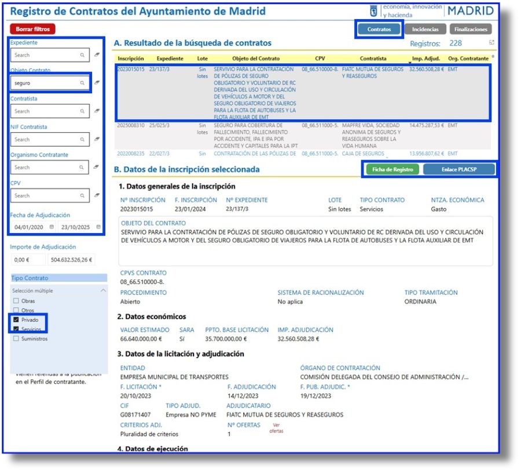Sort by Inscripción column header
The image size is (521, 472).
click(131, 59)
